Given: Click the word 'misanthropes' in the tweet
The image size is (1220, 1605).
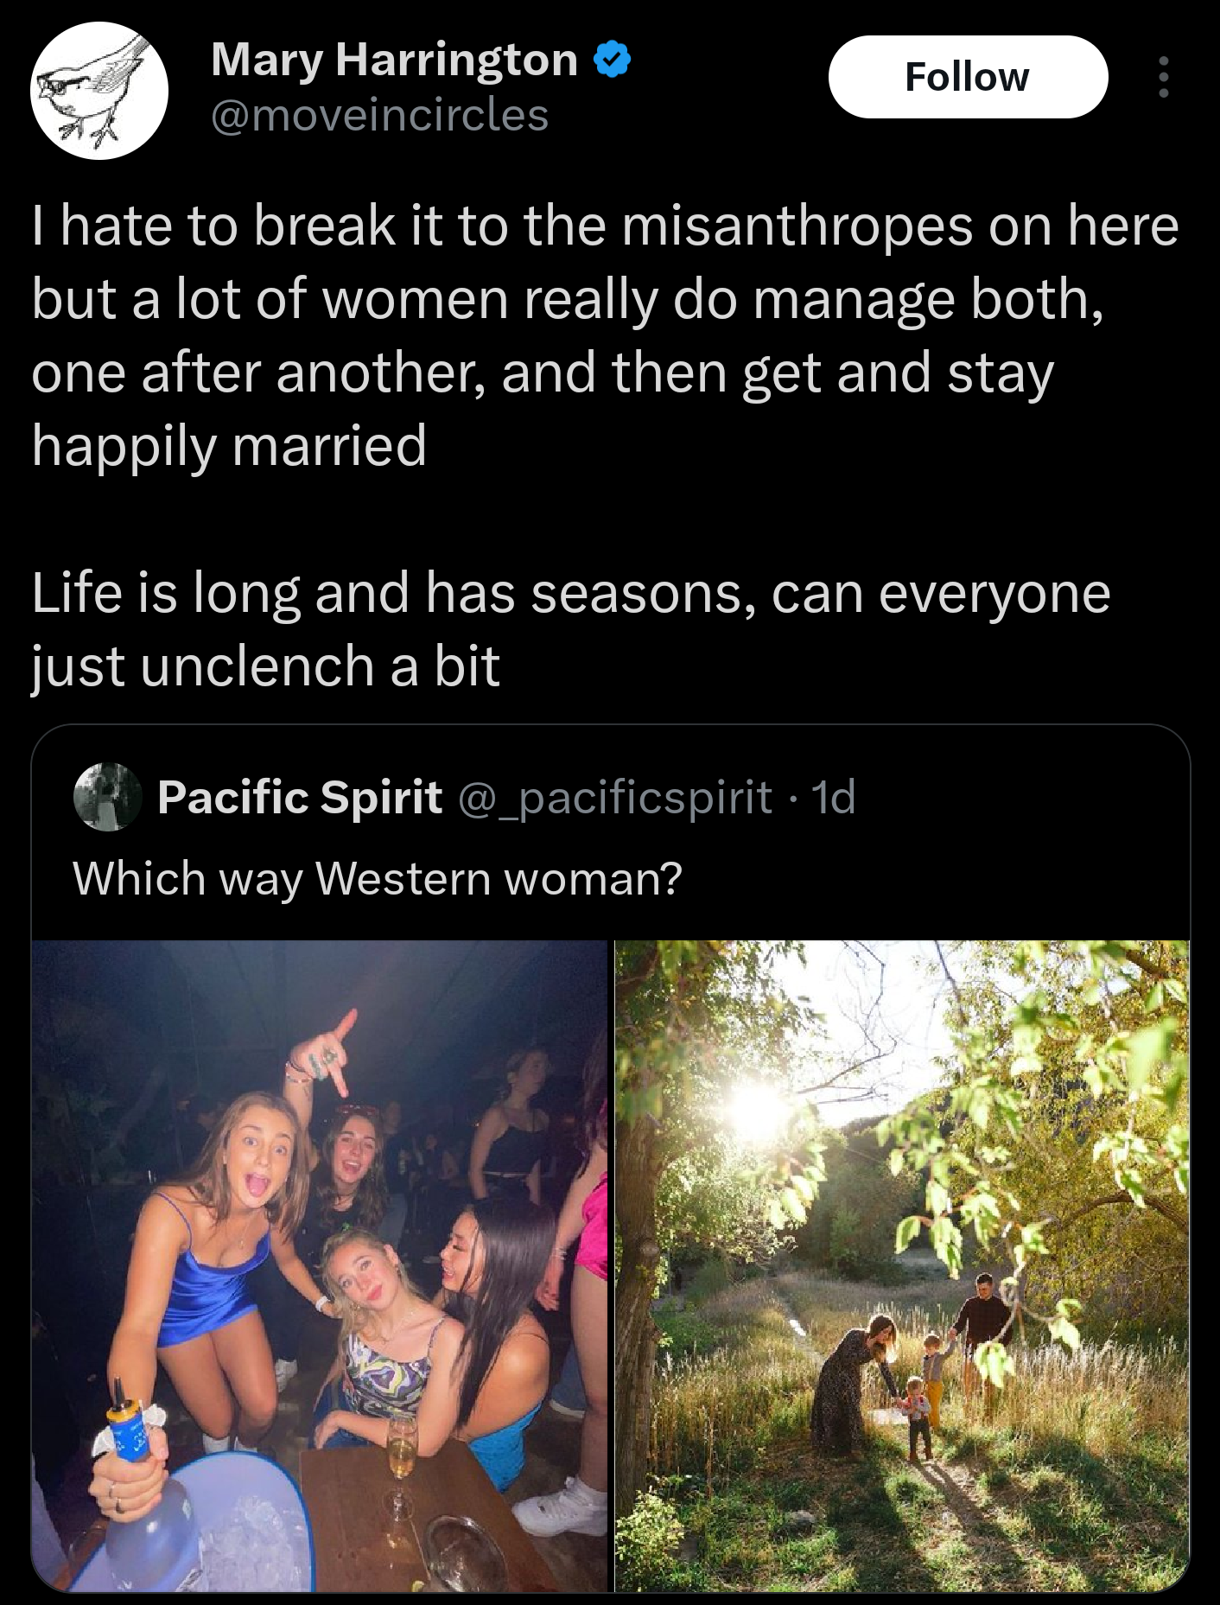Looking at the screenshot, I should [x=797, y=226].
